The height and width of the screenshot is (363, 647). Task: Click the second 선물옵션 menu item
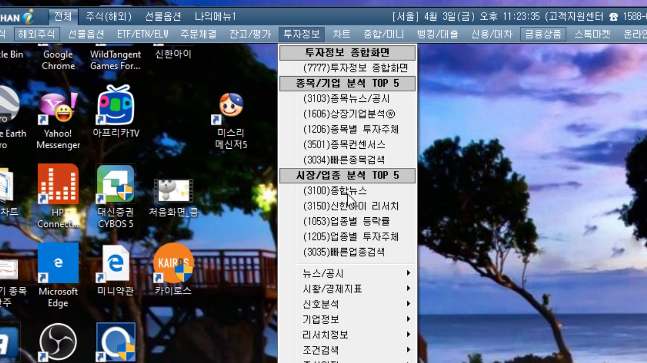point(86,34)
